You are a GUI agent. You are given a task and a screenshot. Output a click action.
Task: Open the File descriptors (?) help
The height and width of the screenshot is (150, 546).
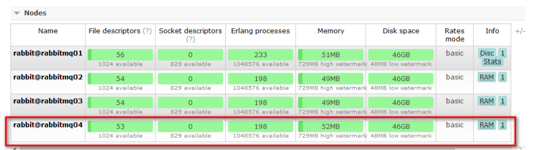pos(147,31)
